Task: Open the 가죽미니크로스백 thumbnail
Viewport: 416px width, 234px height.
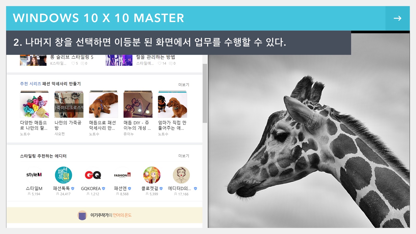Action: point(69,104)
